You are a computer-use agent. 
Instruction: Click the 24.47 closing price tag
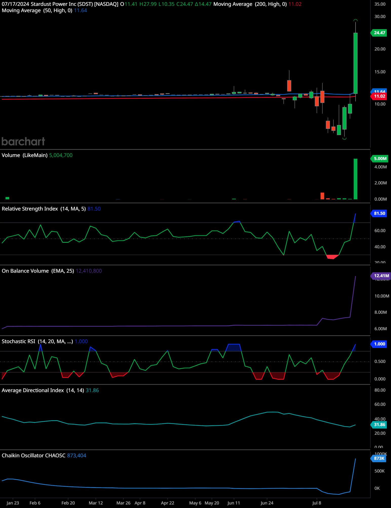[379, 33]
